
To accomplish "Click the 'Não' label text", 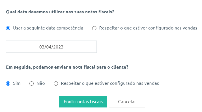I will point(41,83).
